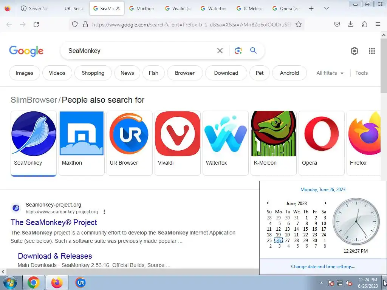Open the Firefox hamburger application menu
387x290 pixels.
(x=378, y=24)
